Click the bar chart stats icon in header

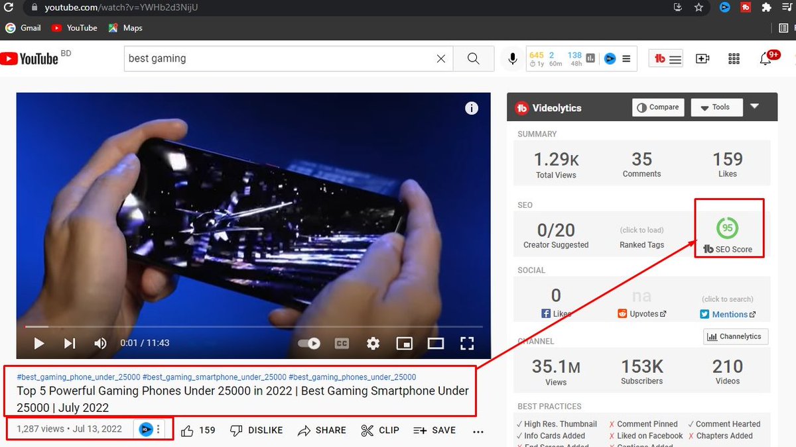[590, 58]
